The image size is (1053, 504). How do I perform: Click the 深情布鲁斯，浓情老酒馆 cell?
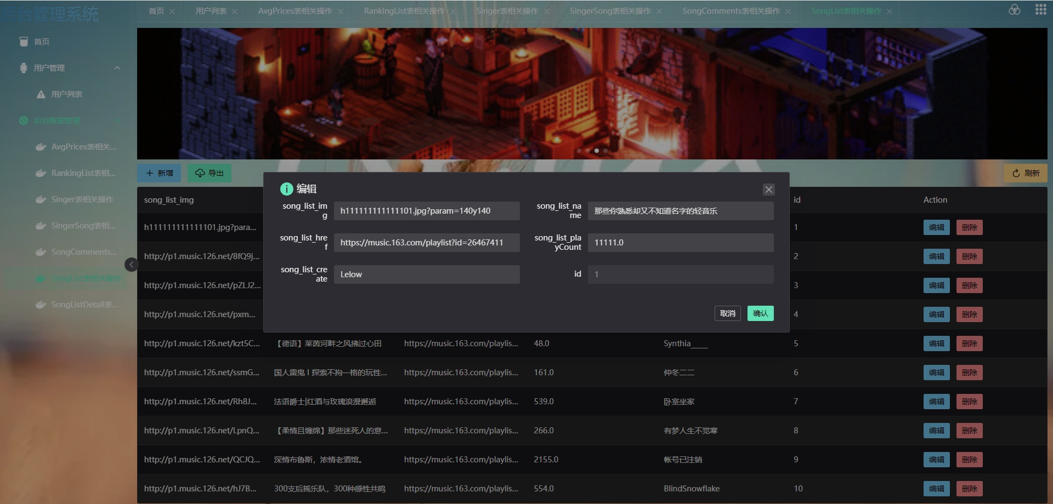tap(318, 460)
